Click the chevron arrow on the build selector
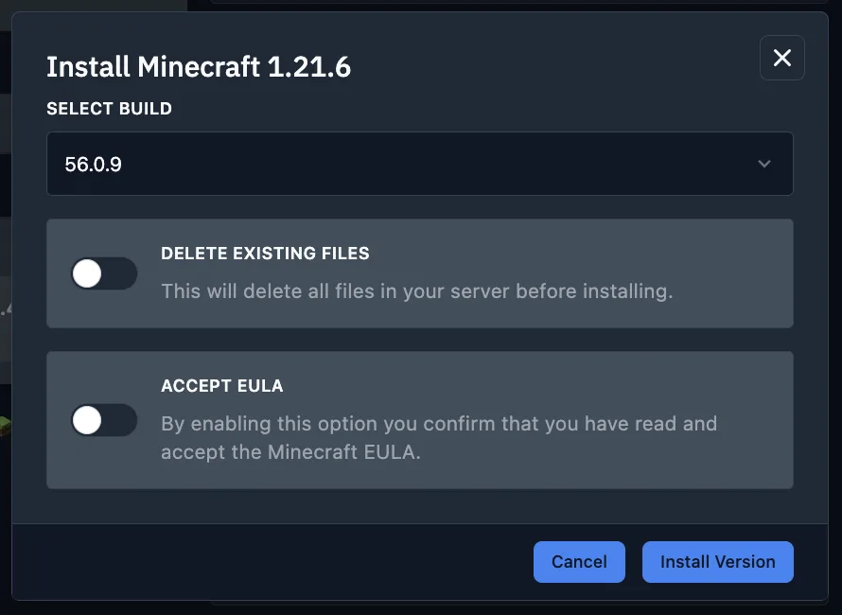 (765, 163)
